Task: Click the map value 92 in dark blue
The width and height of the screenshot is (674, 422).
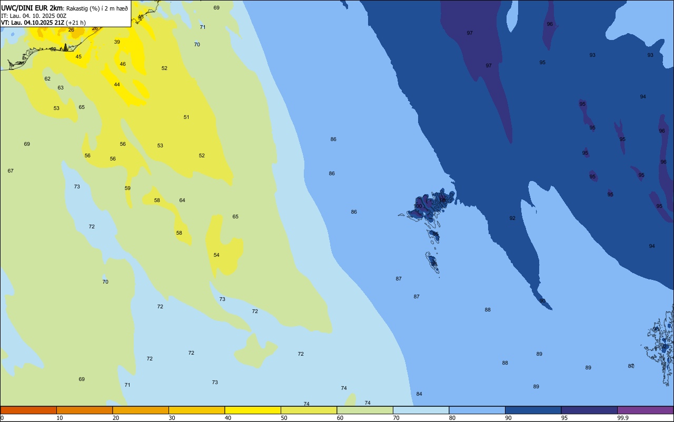Action: click(512, 218)
